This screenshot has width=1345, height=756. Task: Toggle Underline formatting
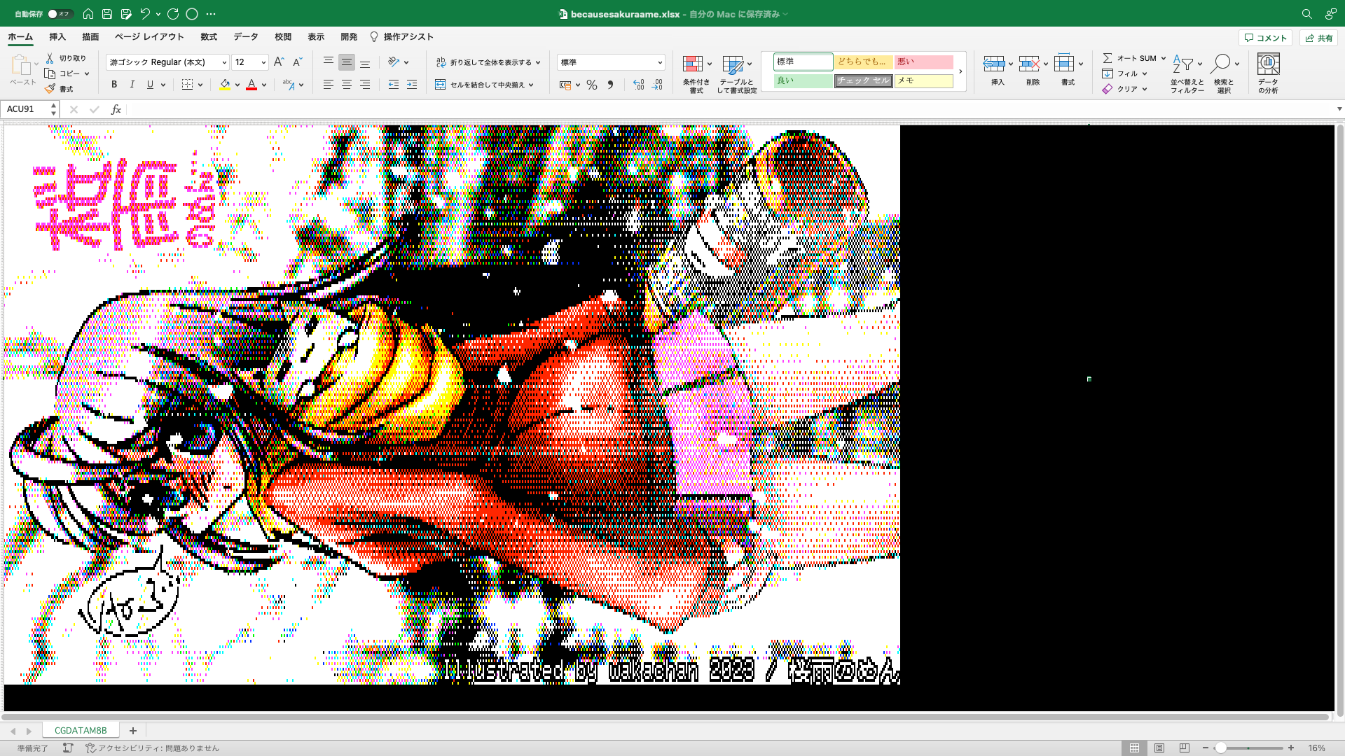tap(150, 85)
